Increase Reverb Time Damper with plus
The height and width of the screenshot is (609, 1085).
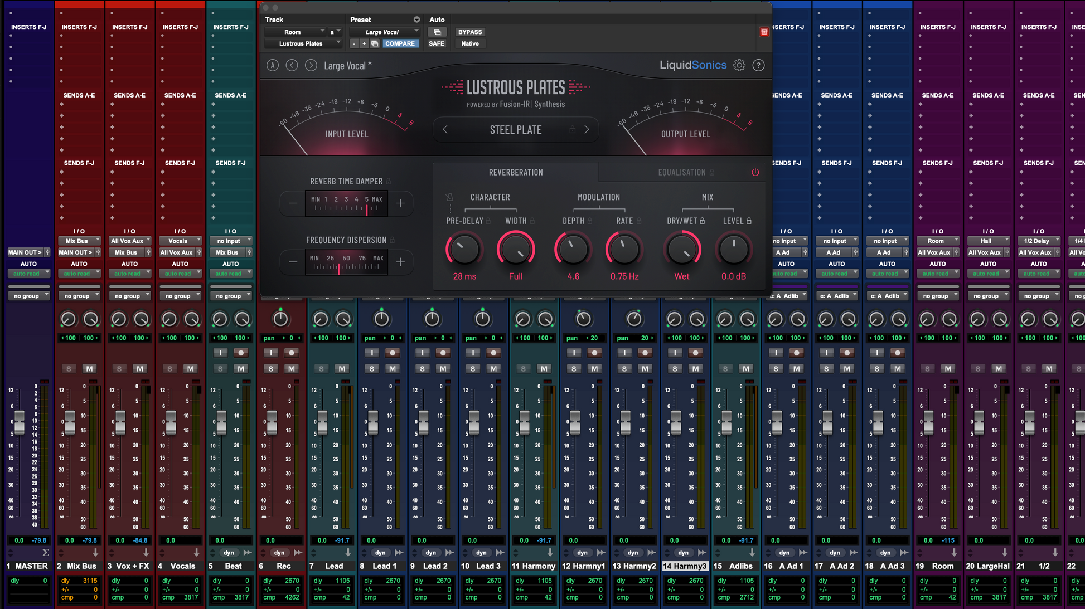(x=400, y=203)
